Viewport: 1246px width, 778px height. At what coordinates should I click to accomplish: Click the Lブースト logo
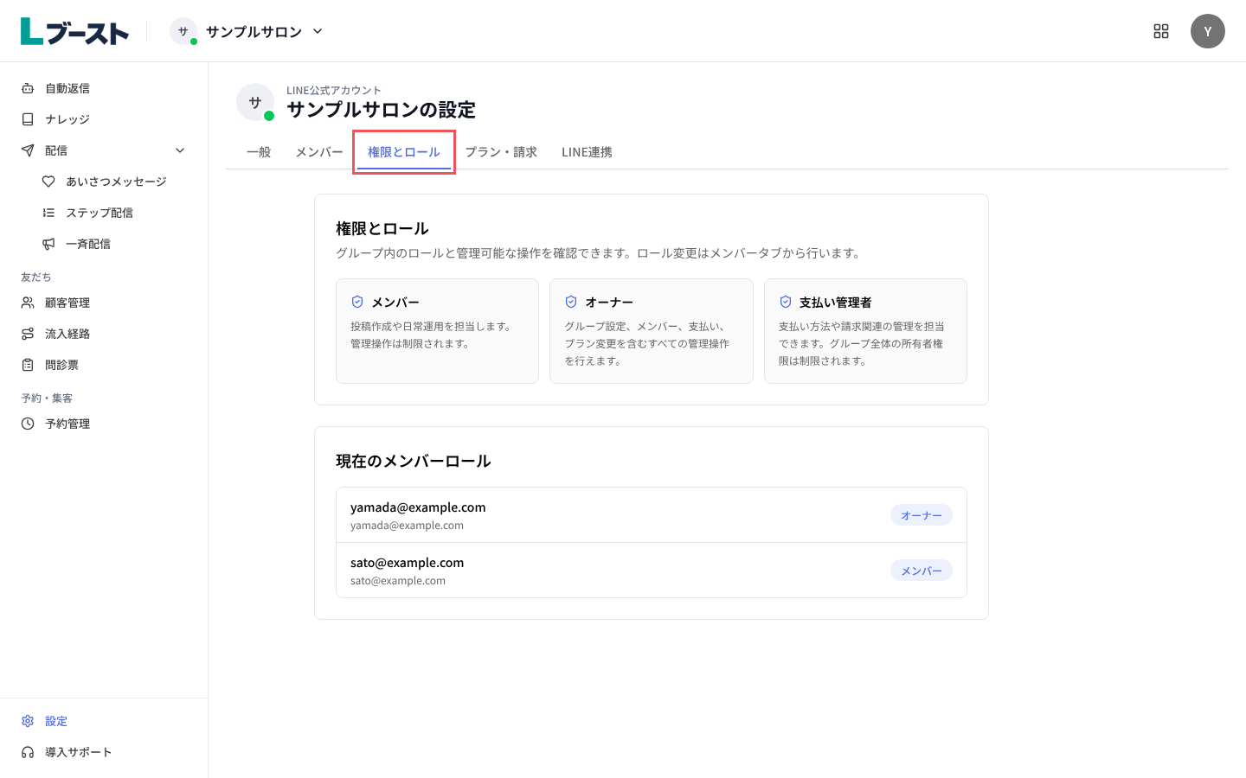tap(74, 31)
